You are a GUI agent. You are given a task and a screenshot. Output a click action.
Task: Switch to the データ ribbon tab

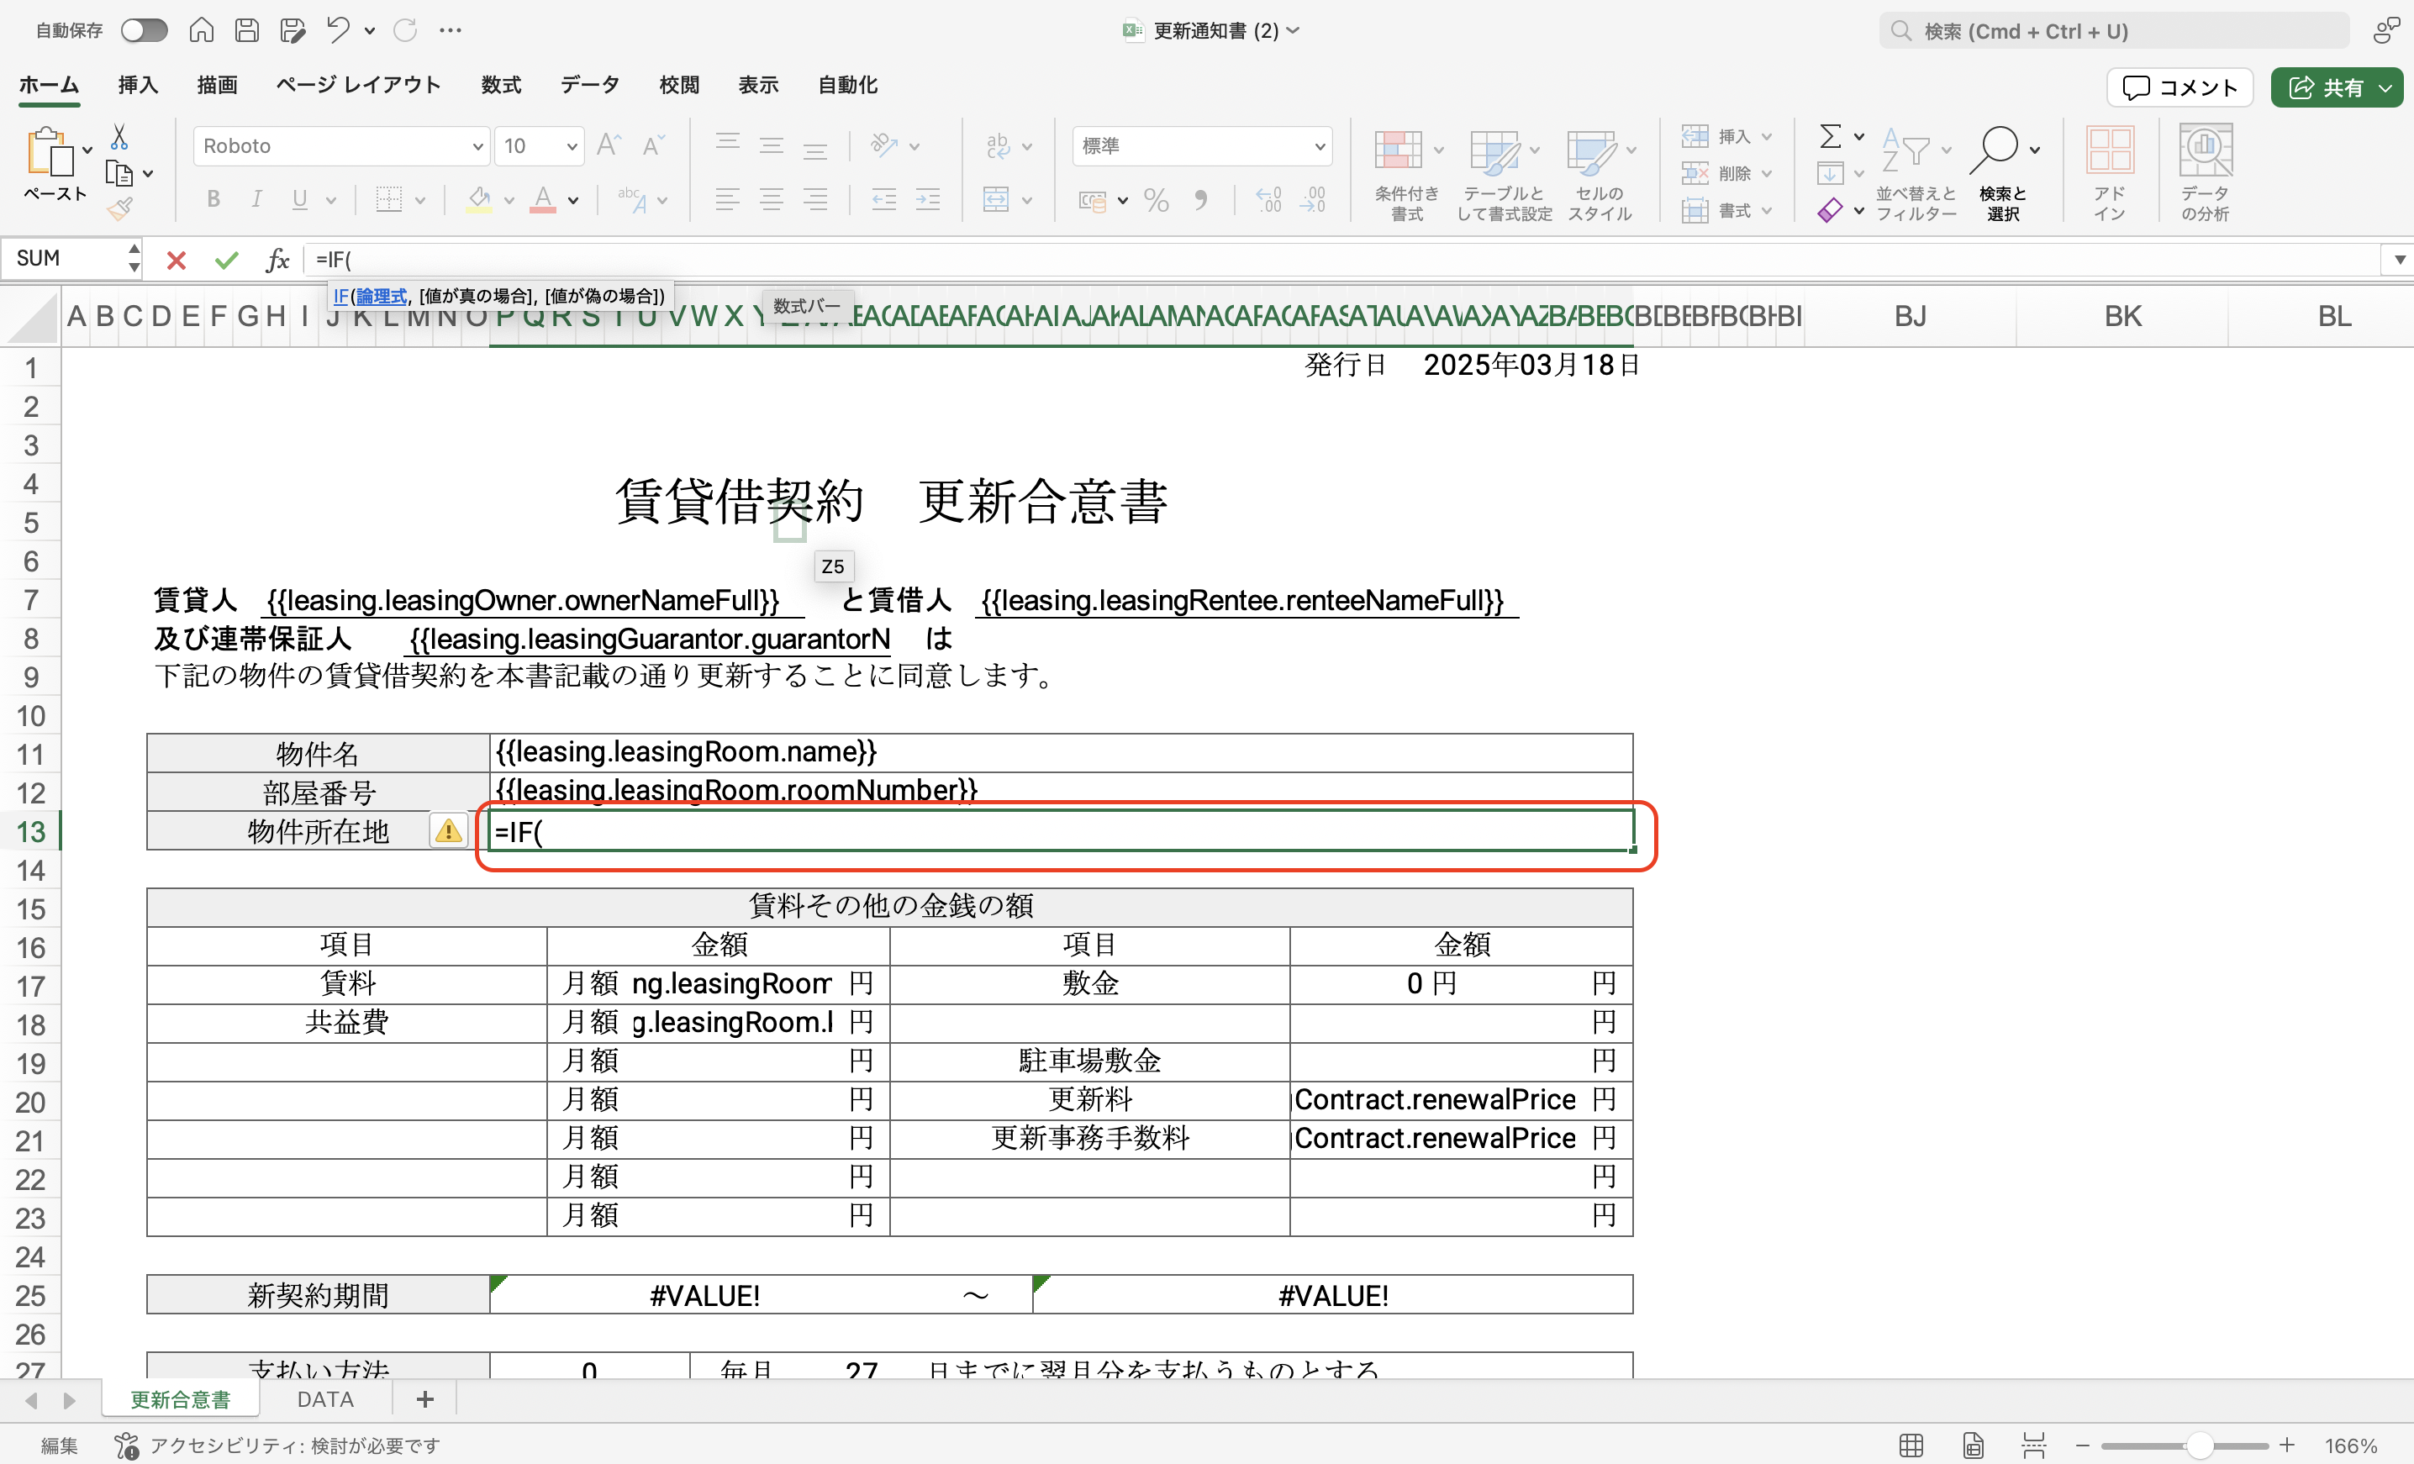click(x=590, y=85)
